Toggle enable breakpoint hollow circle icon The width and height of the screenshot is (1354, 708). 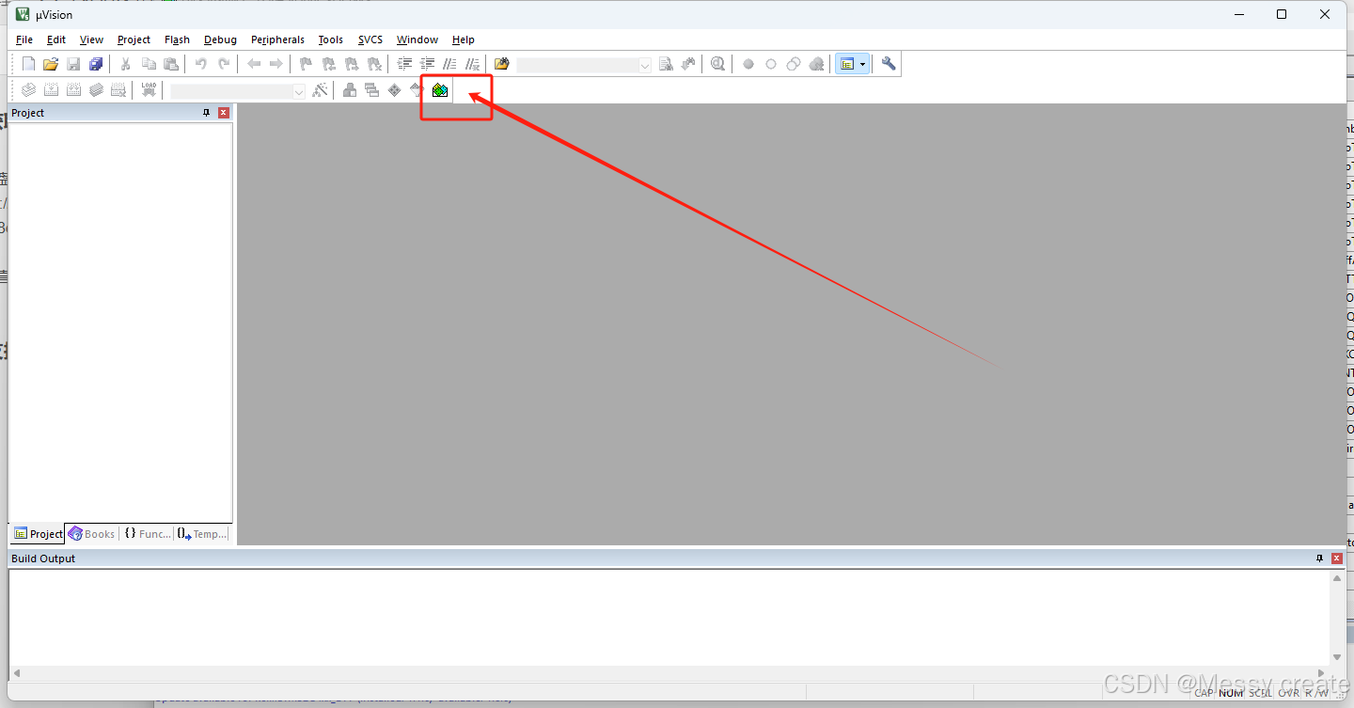pos(771,64)
